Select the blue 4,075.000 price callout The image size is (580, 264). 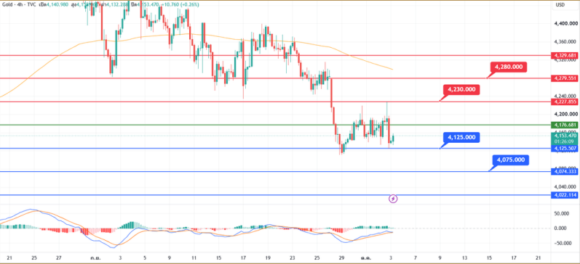tap(510, 160)
